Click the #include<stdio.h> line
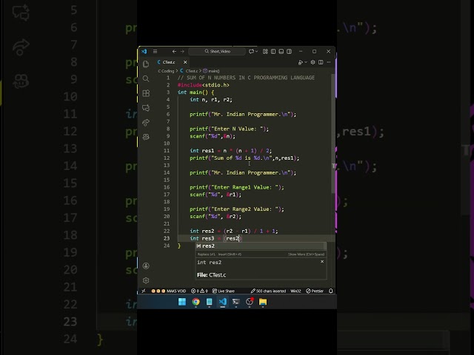The width and height of the screenshot is (474, 355). point(203,85)
